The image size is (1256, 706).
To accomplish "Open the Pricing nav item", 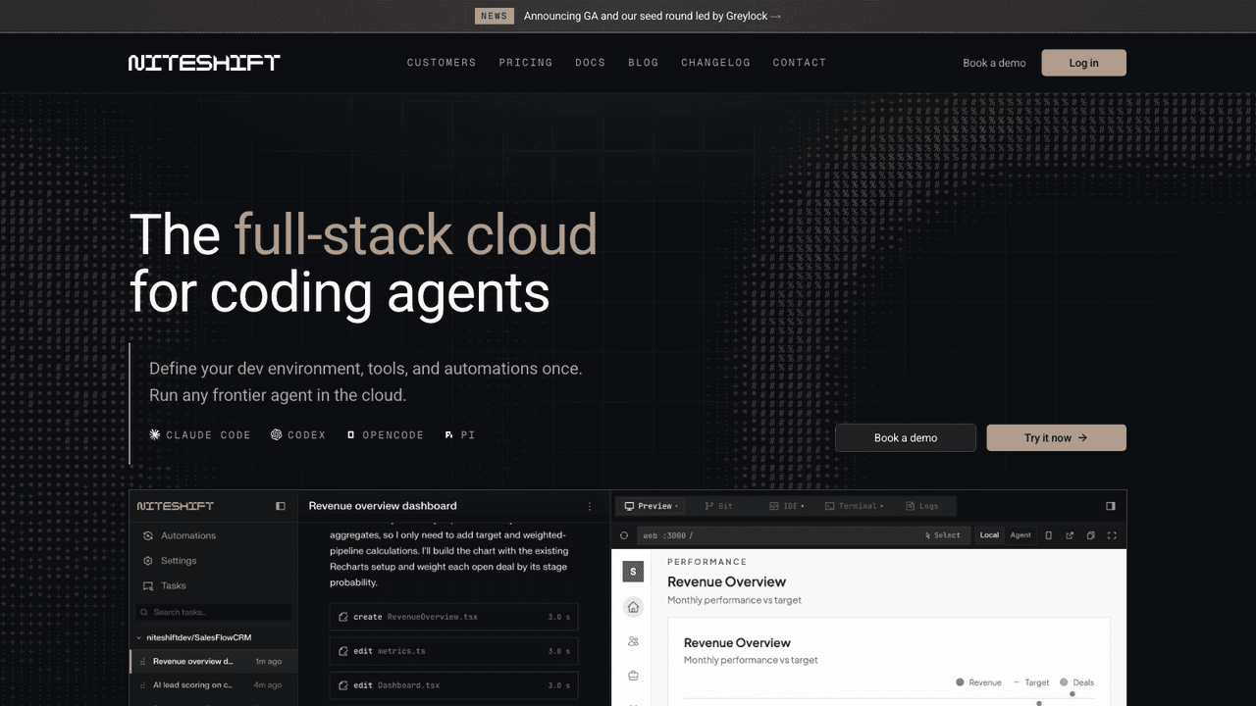I will point(526,63).
